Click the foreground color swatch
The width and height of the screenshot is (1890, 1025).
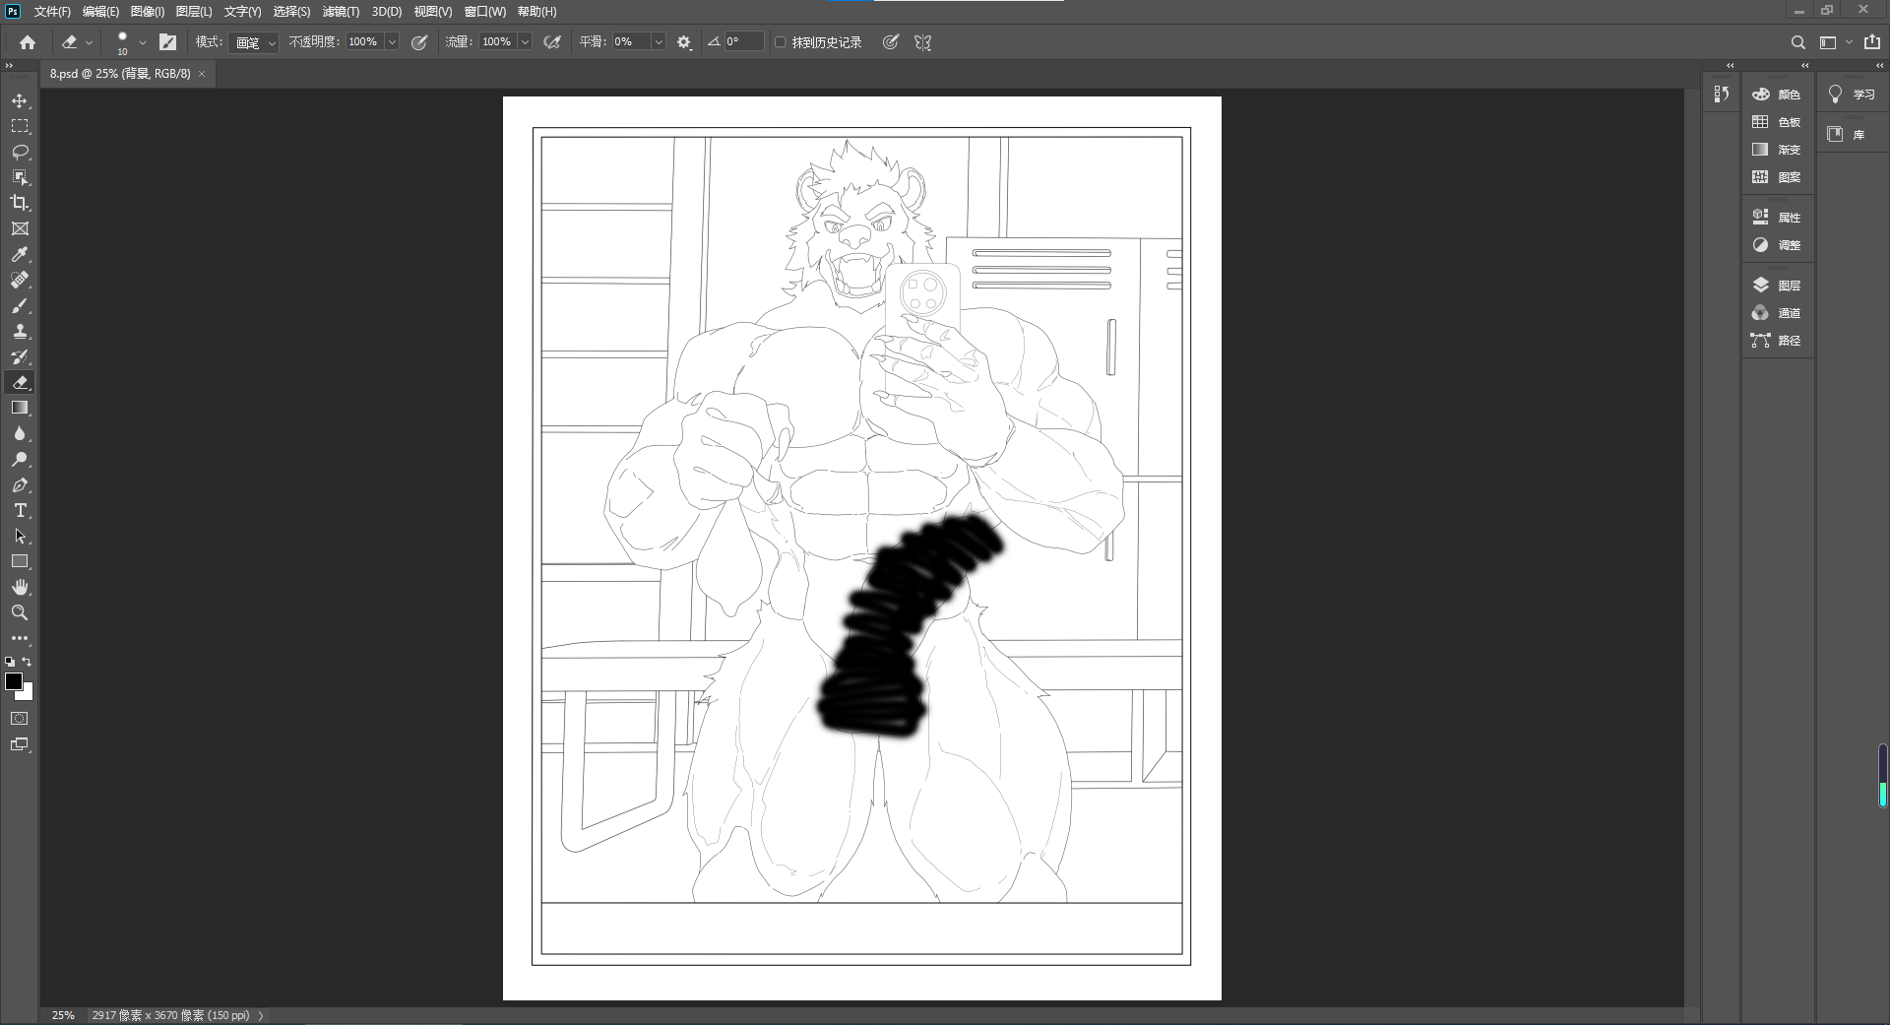click(14, 681)
